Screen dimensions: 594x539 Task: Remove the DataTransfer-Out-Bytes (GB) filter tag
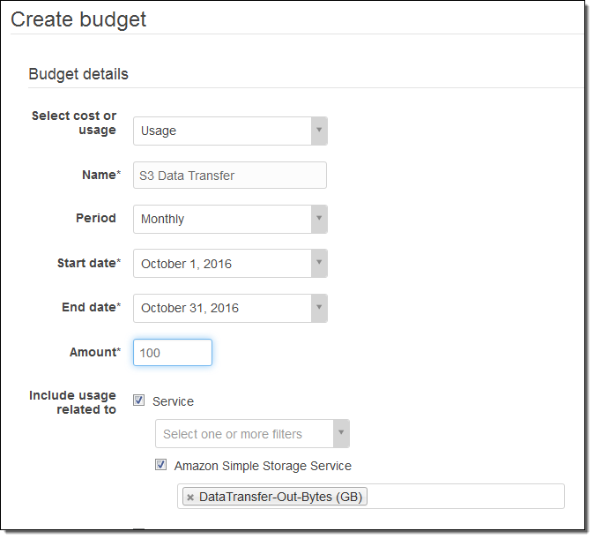pos(189,498)
